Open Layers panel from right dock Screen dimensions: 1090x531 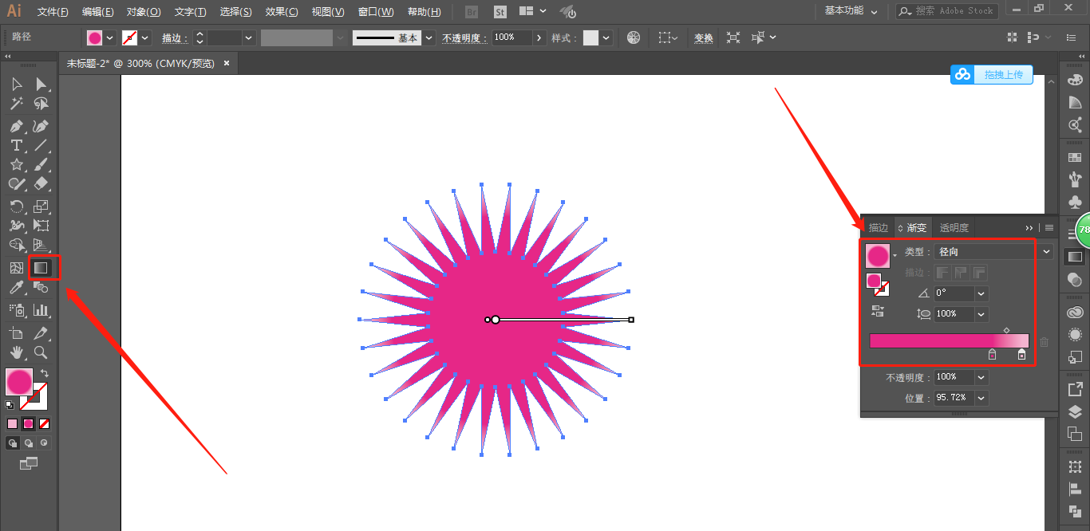tap(1075, 412)
